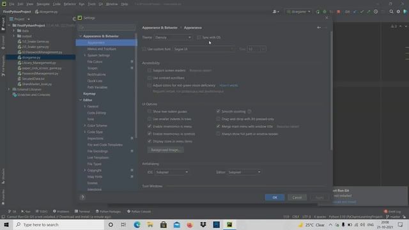Click the Windows taskbar search box
The image size is (409, 230).
(x=59, y=224)
